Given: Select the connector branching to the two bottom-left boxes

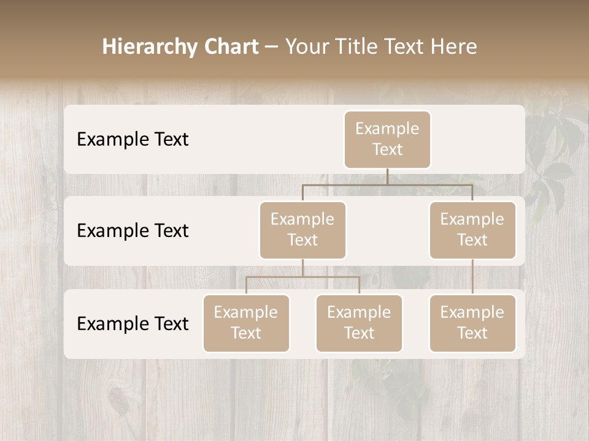Looking at the screenshot, I should coord(302,277).
